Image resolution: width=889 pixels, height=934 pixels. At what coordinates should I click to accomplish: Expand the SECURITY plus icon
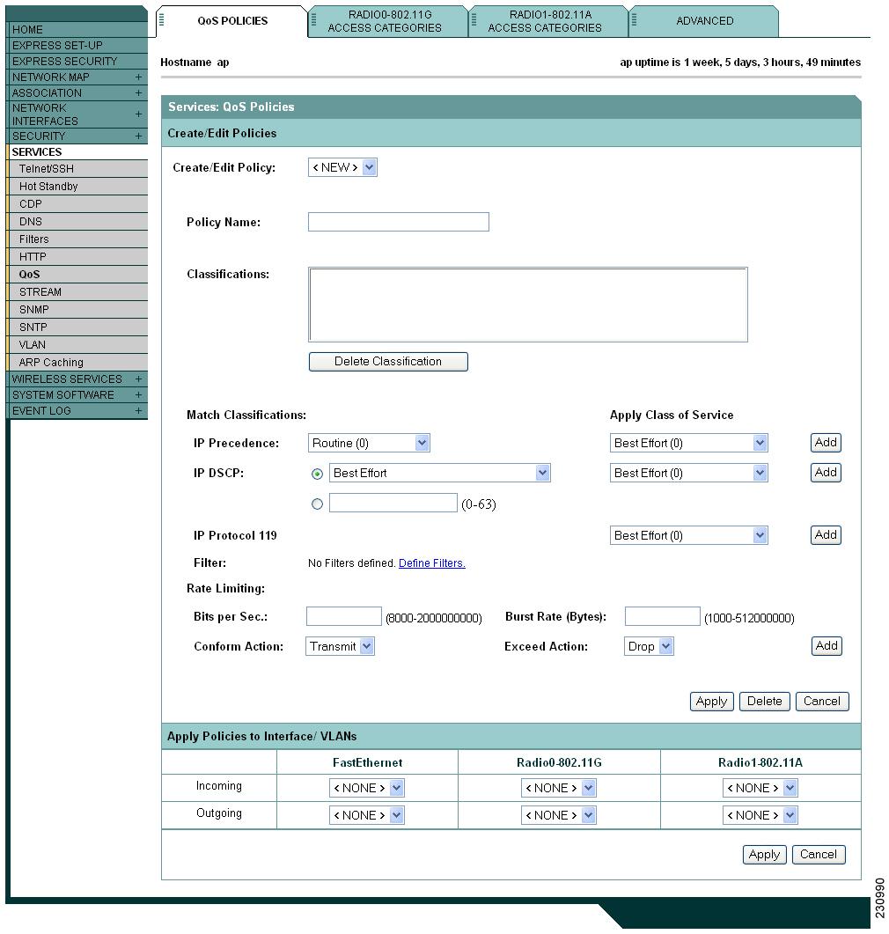pyautogui.click(x=138, y=136)
